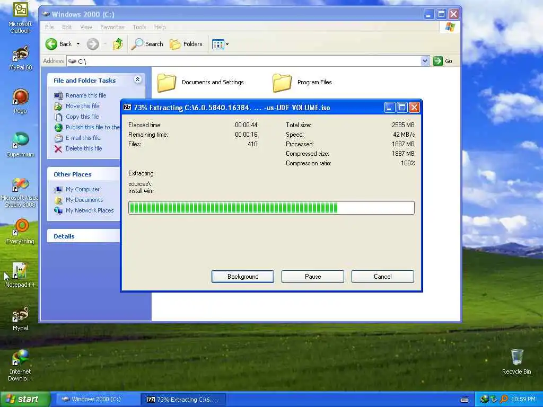This screenshot has width=543, height=407.
Task: Open the File menu
Action: pos(49,27)
